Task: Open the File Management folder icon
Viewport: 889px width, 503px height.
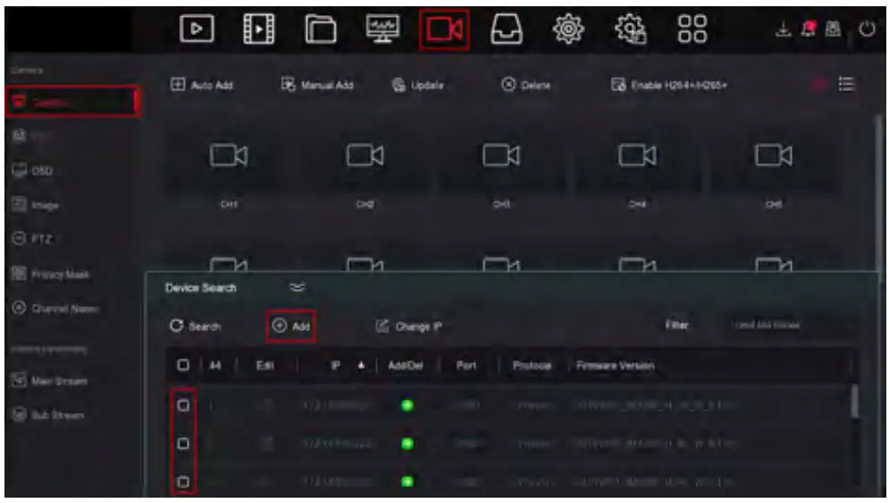Action: pyautogui.click(x=321, y=29)
